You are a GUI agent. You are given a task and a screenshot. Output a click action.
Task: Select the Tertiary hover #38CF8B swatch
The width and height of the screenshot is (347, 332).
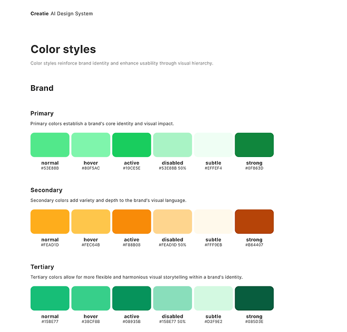coord(91,298)
